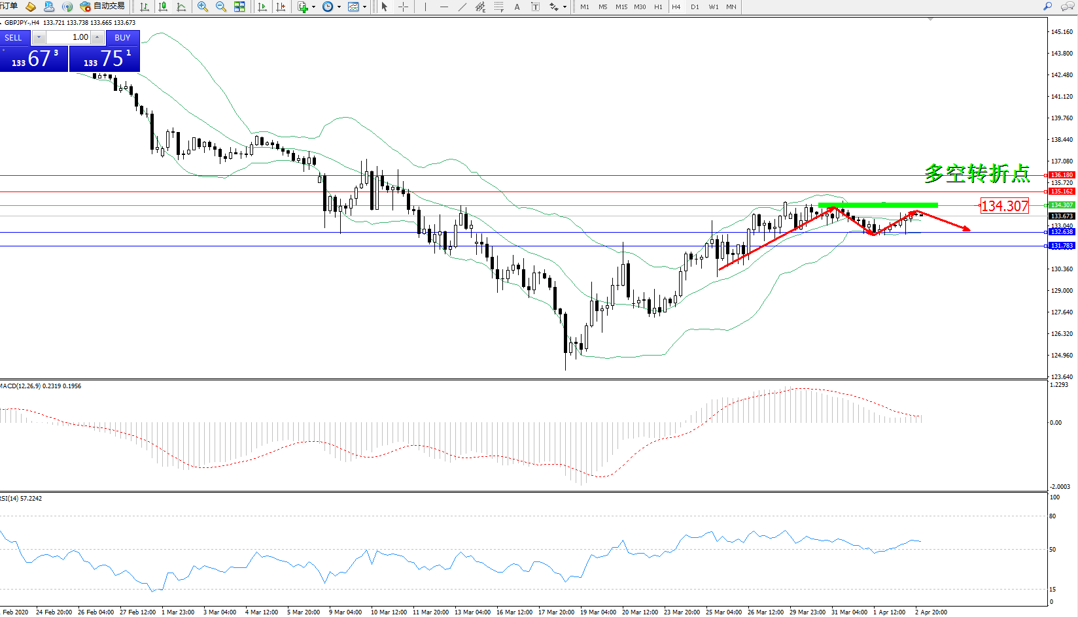
Task: Click the Zoom Out magnifier icon
Action: pyautogui.click(x=221, y=7)
